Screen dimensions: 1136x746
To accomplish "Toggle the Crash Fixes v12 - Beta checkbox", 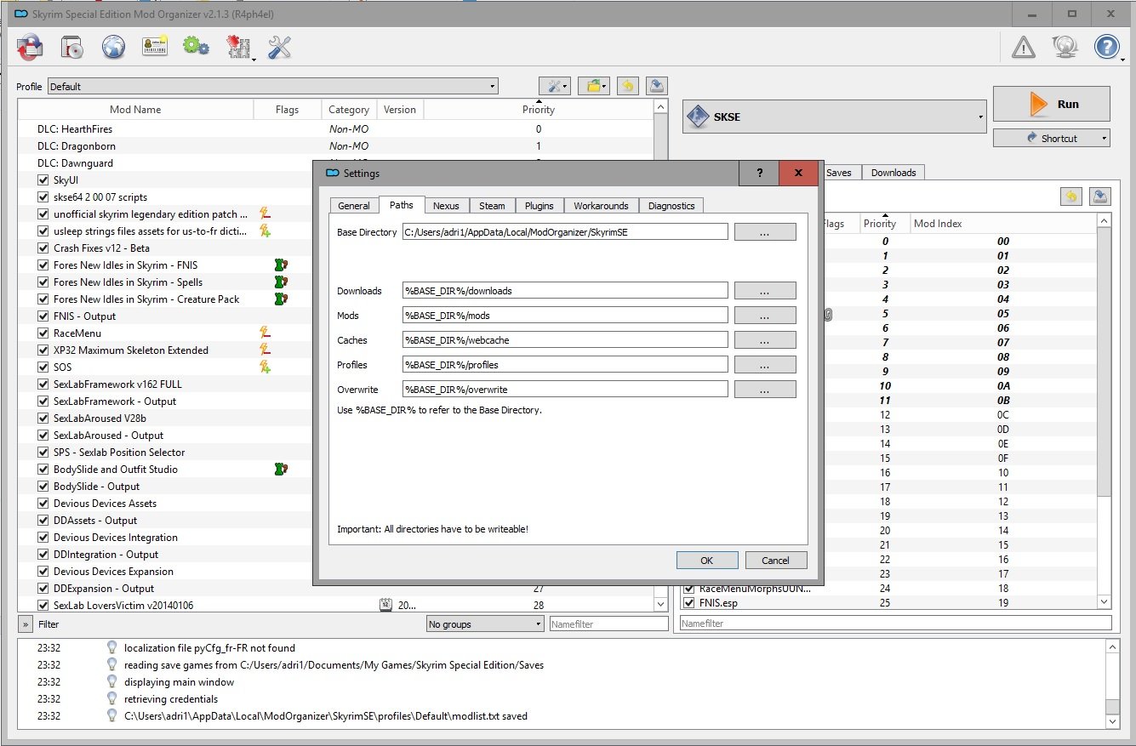I will pos(43,248).
